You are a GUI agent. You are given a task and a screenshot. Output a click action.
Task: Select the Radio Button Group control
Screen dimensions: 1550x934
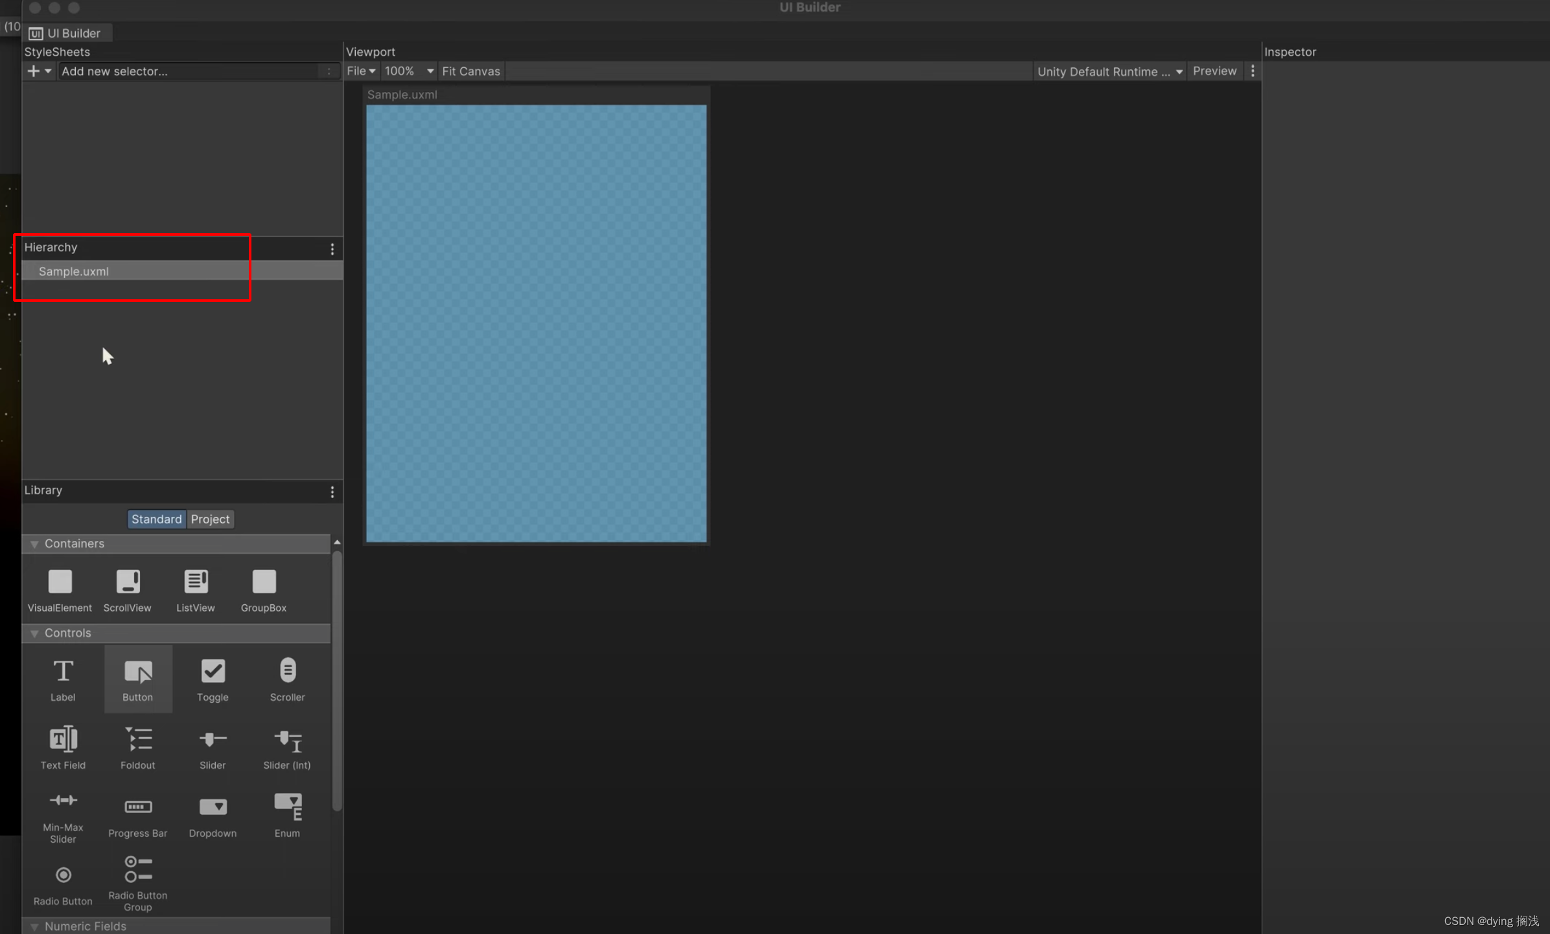point(138,870)
